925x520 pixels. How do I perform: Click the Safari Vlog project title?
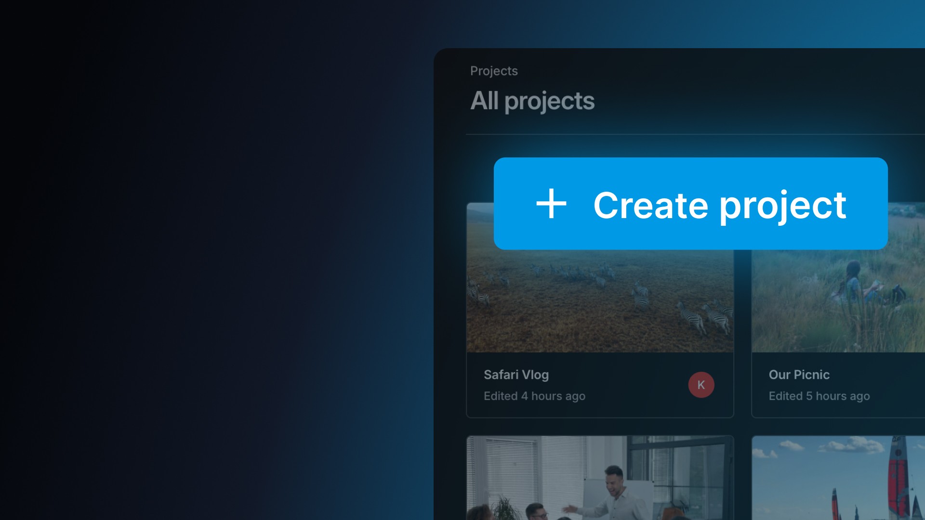click(x=516, y=375)
